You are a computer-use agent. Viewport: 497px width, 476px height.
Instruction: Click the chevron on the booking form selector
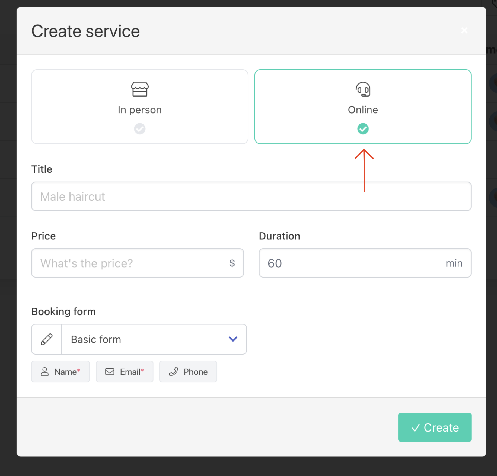click(x=233, y=339)
